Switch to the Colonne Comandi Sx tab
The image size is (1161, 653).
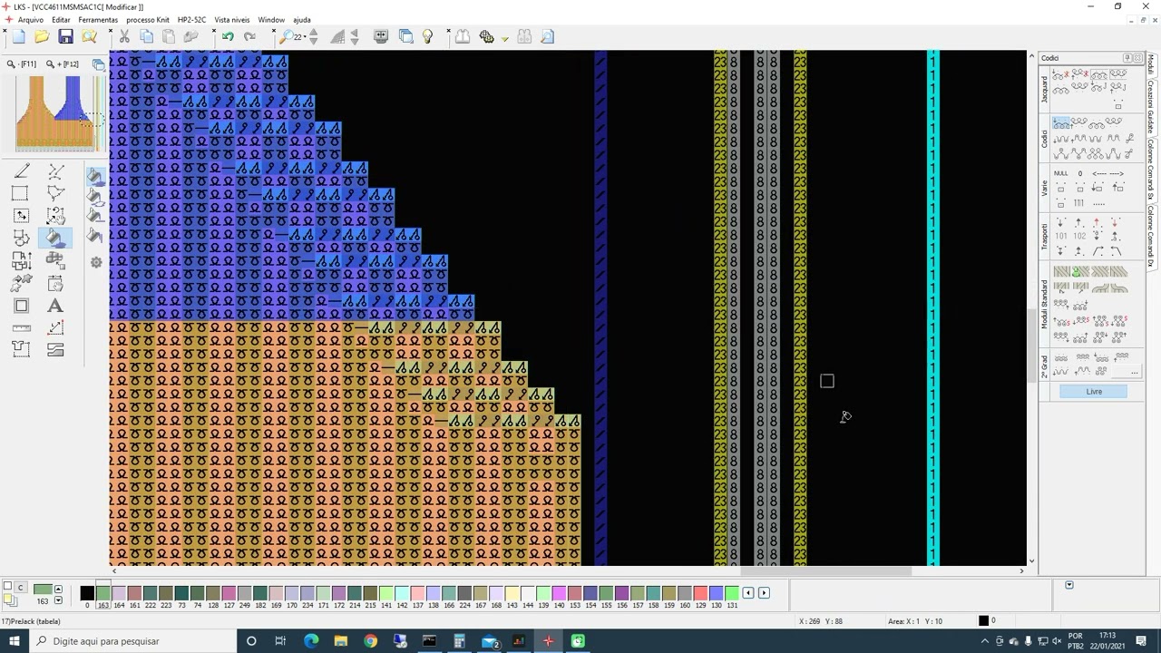(x=1151, y=171)
